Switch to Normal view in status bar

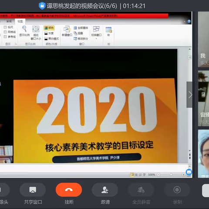tap(132, 175)
